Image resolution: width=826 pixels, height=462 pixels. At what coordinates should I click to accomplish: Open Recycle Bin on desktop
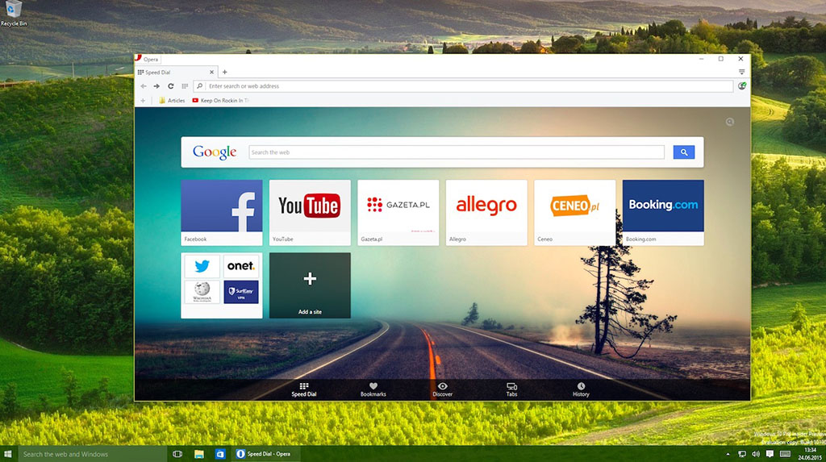click(14, 13)
